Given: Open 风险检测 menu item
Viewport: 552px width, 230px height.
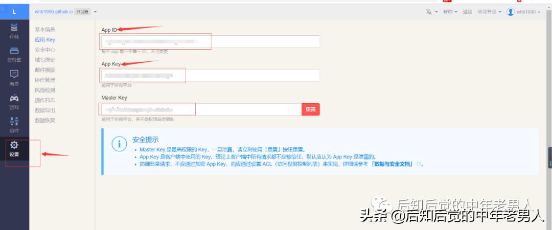Looking at the screenshot, I should coord(45,90).
